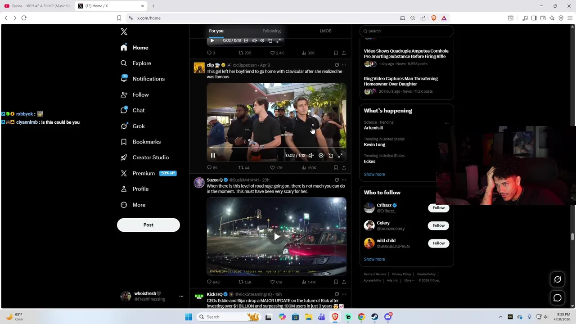
Task: Follow Cribazz
Action: click(438, 208)
